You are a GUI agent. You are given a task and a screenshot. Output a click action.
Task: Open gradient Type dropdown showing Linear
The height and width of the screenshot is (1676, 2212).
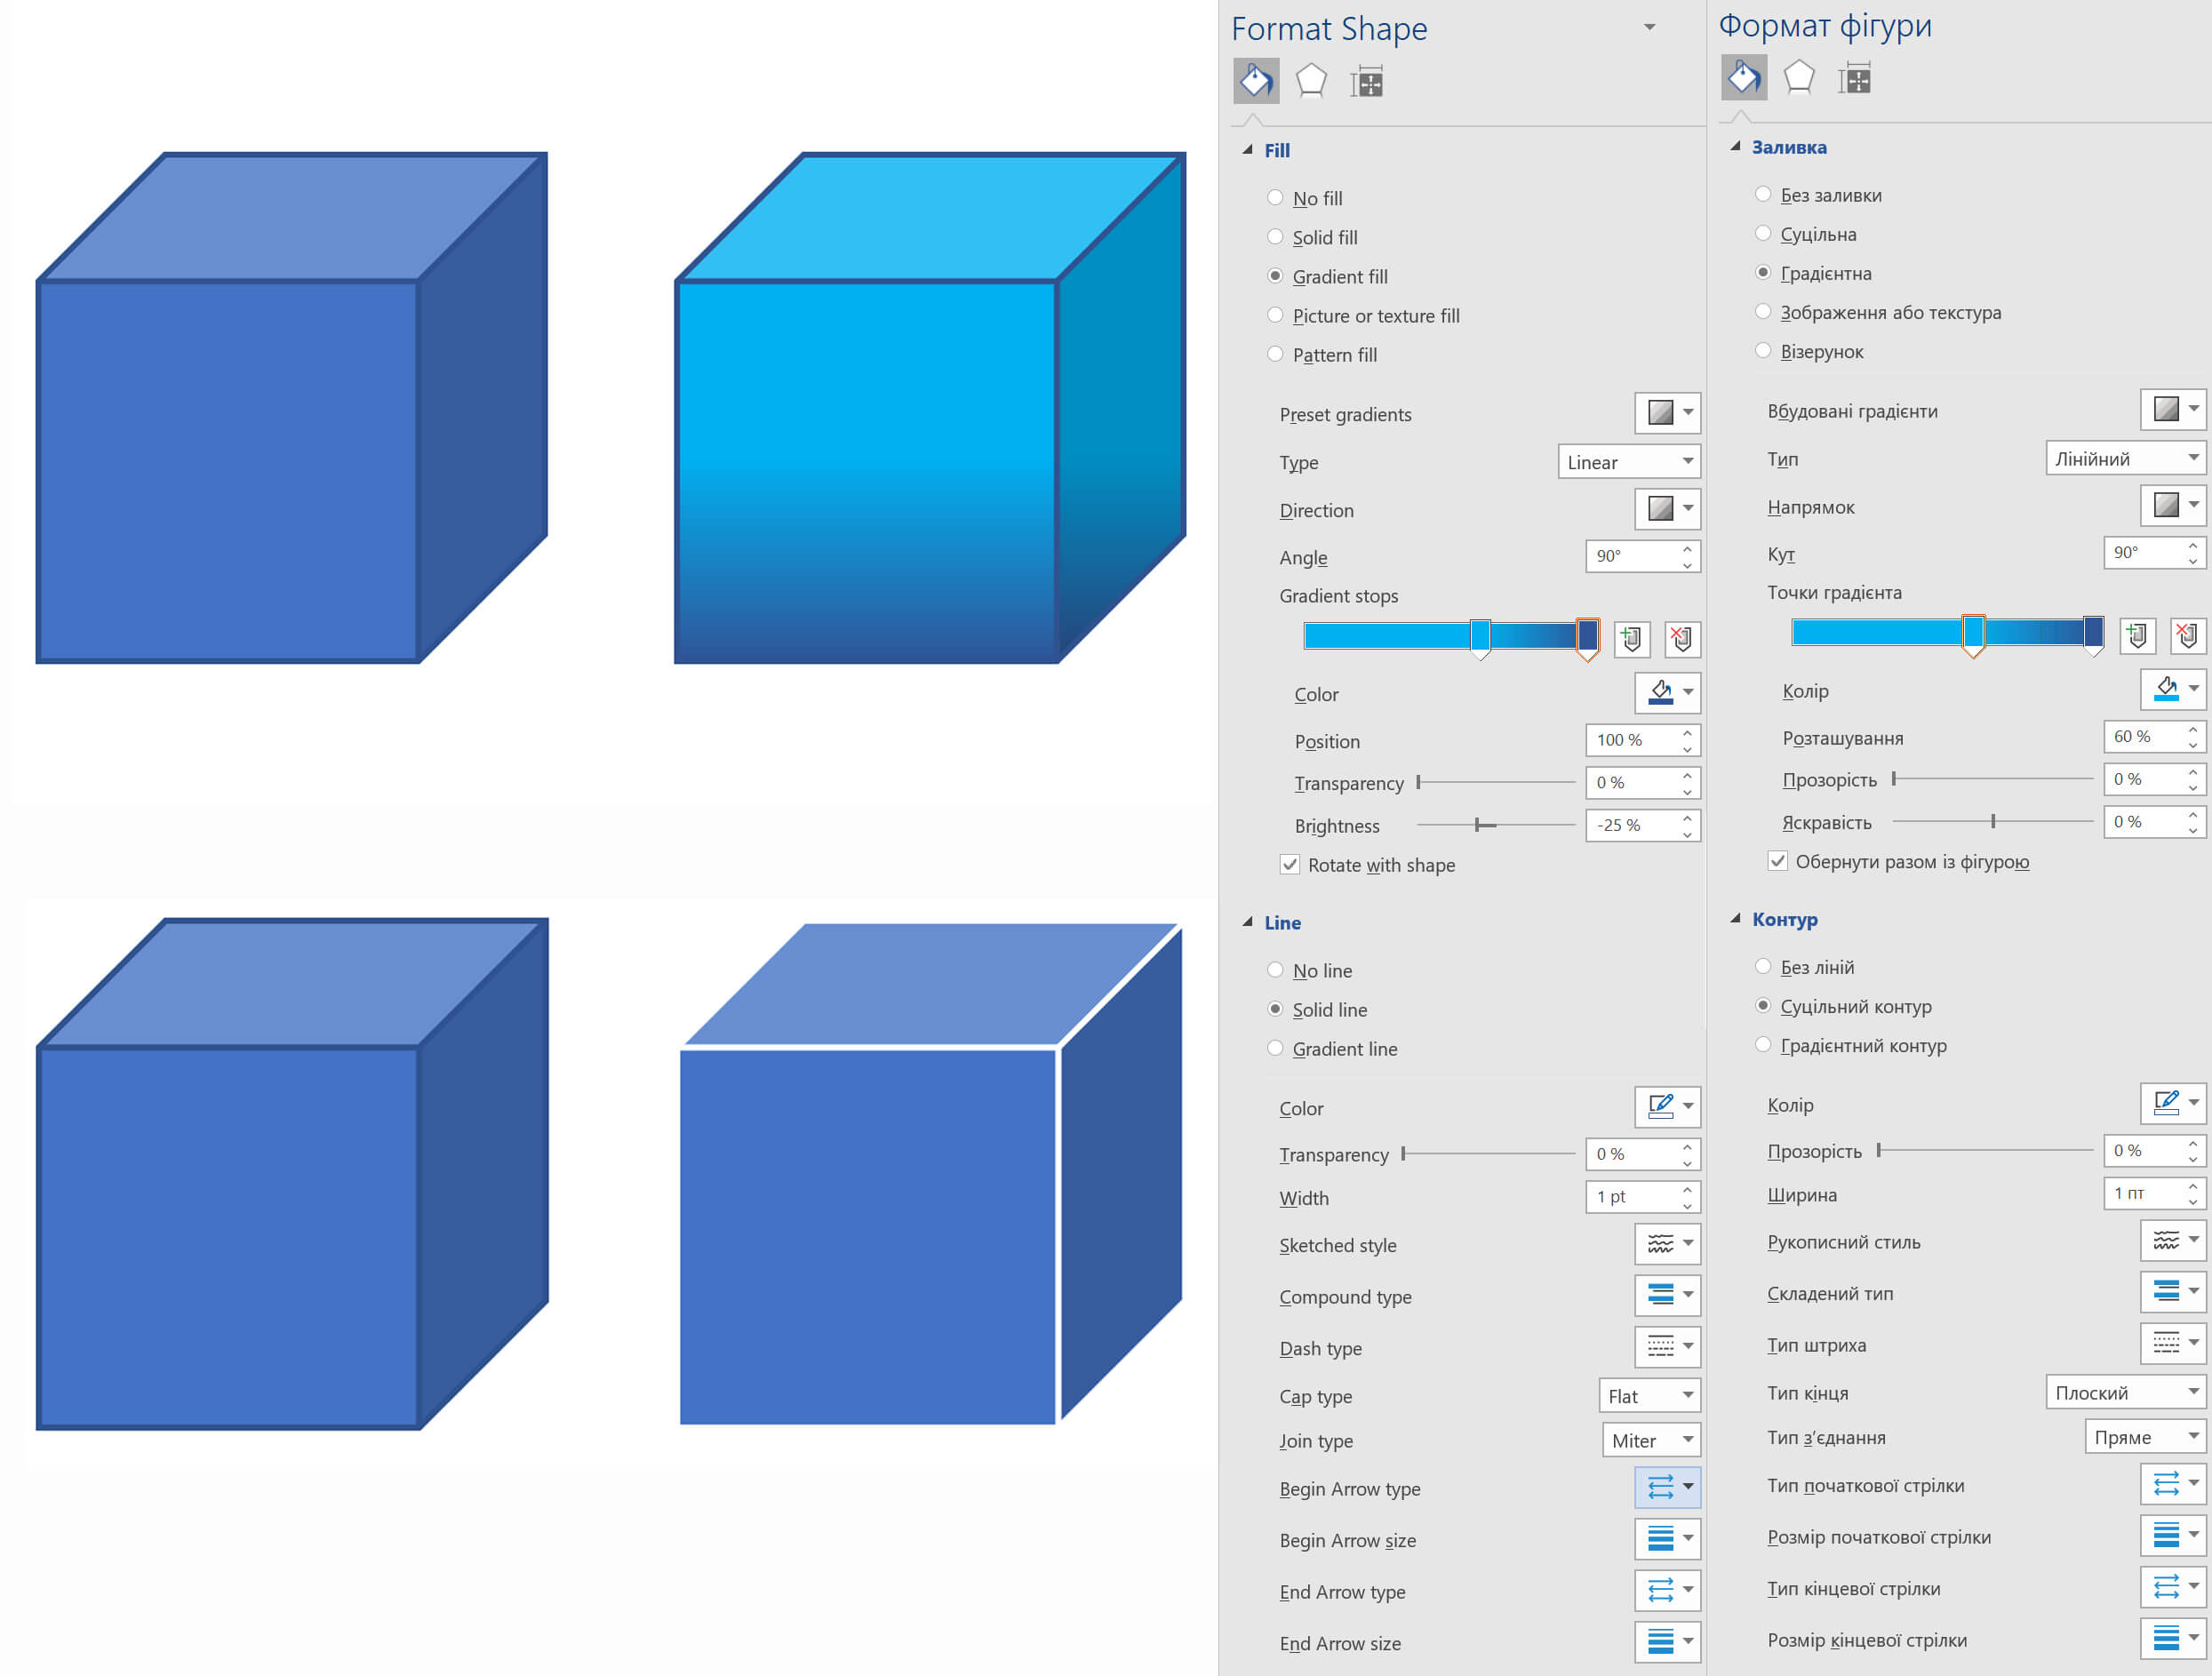coord(1628,462)
